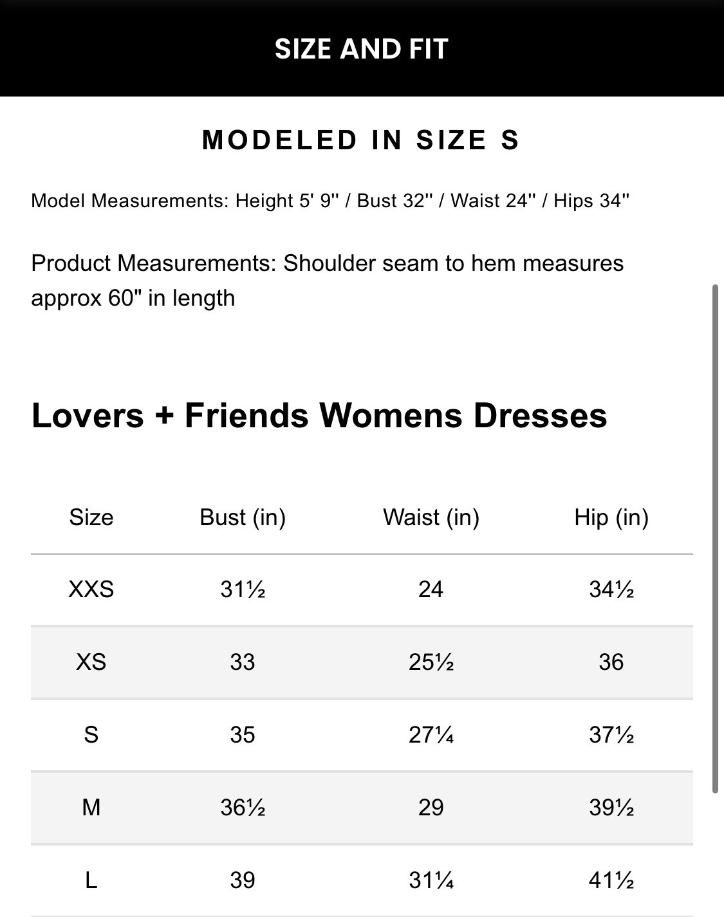724x917 pixels.
Task: Select the XS size row label
Action: (91, 662)
